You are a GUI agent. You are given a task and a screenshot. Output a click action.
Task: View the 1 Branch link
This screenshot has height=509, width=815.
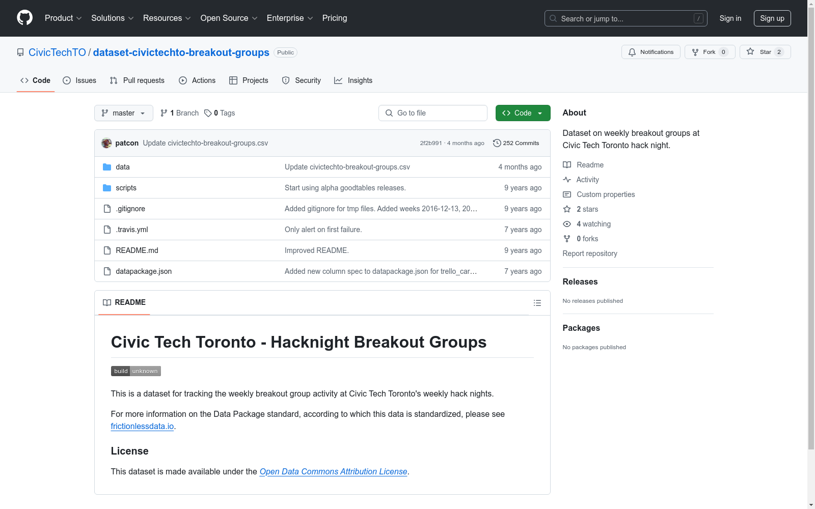tap(179, 113)
